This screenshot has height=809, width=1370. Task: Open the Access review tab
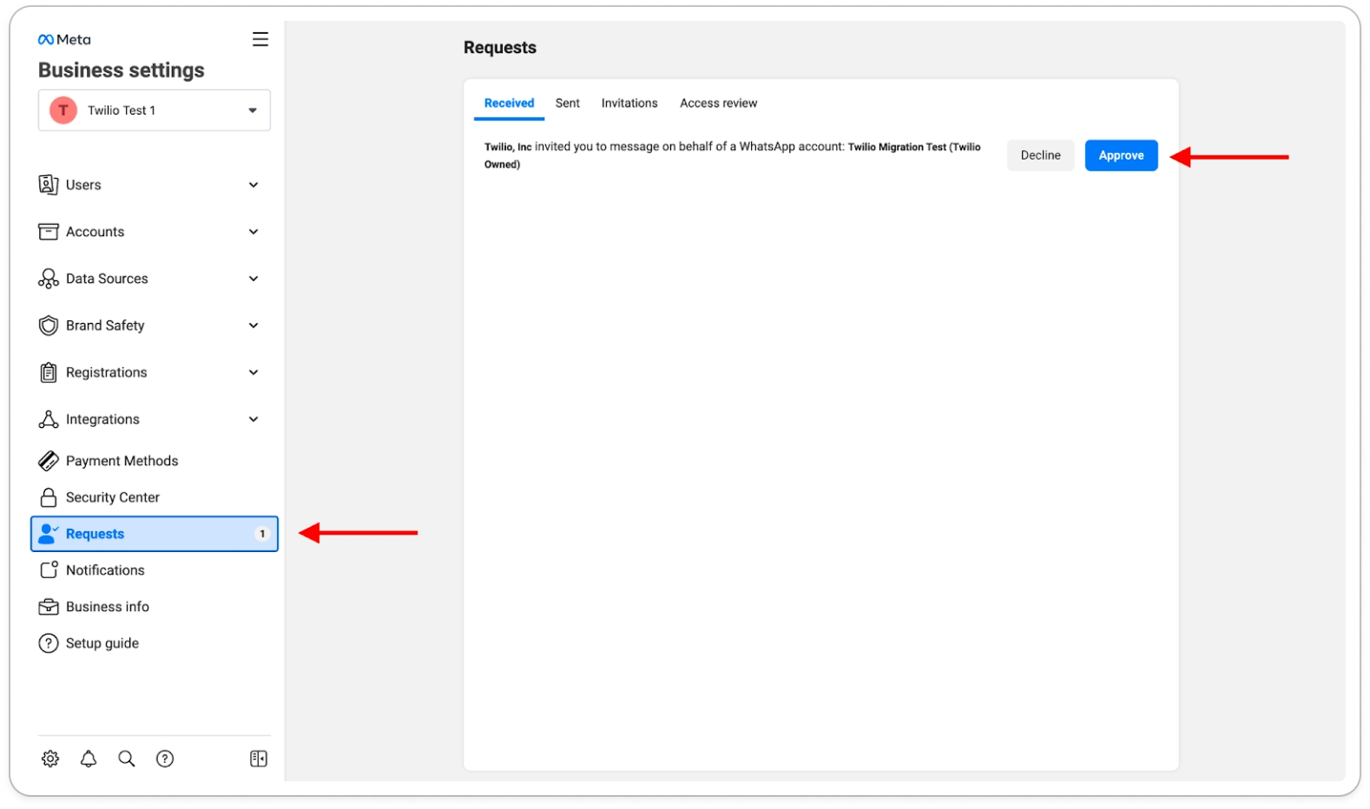[718, 103]
